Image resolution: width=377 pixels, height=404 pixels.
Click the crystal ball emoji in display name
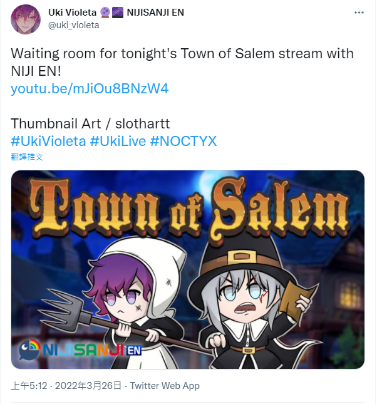pyautogui.click(x=105, y=13)
